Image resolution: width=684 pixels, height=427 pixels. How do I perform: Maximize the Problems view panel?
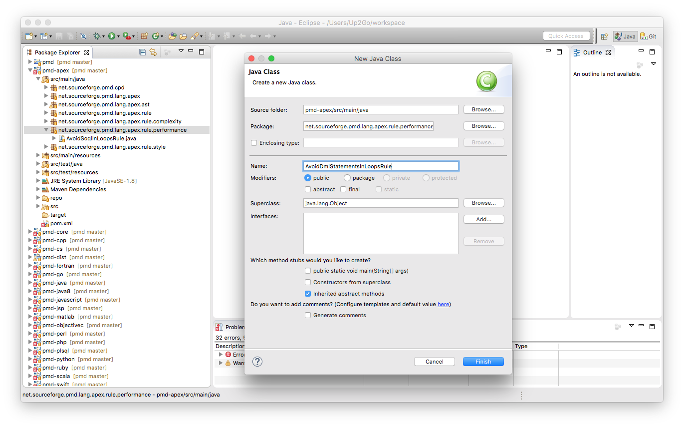tap(652, 326)
